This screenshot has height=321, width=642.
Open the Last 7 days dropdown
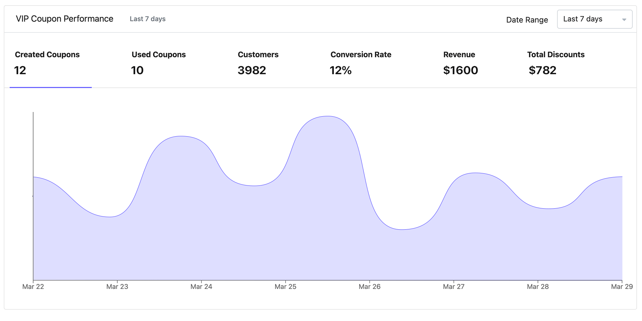594,19
